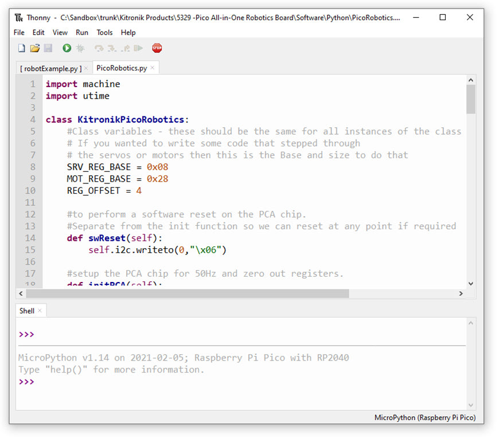Click the Debug bug icon
The height and width of the screenshot is (439, 499).
80,49
